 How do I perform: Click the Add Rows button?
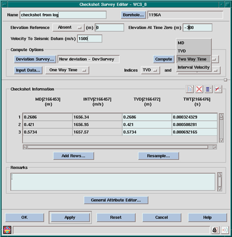point(74,156)
